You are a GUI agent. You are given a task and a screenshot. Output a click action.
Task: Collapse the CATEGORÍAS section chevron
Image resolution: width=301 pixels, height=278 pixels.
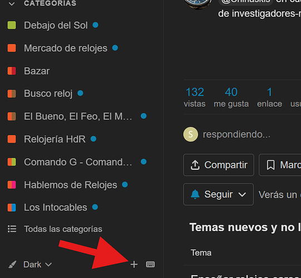pyautogui.click(x=12, y=4)
